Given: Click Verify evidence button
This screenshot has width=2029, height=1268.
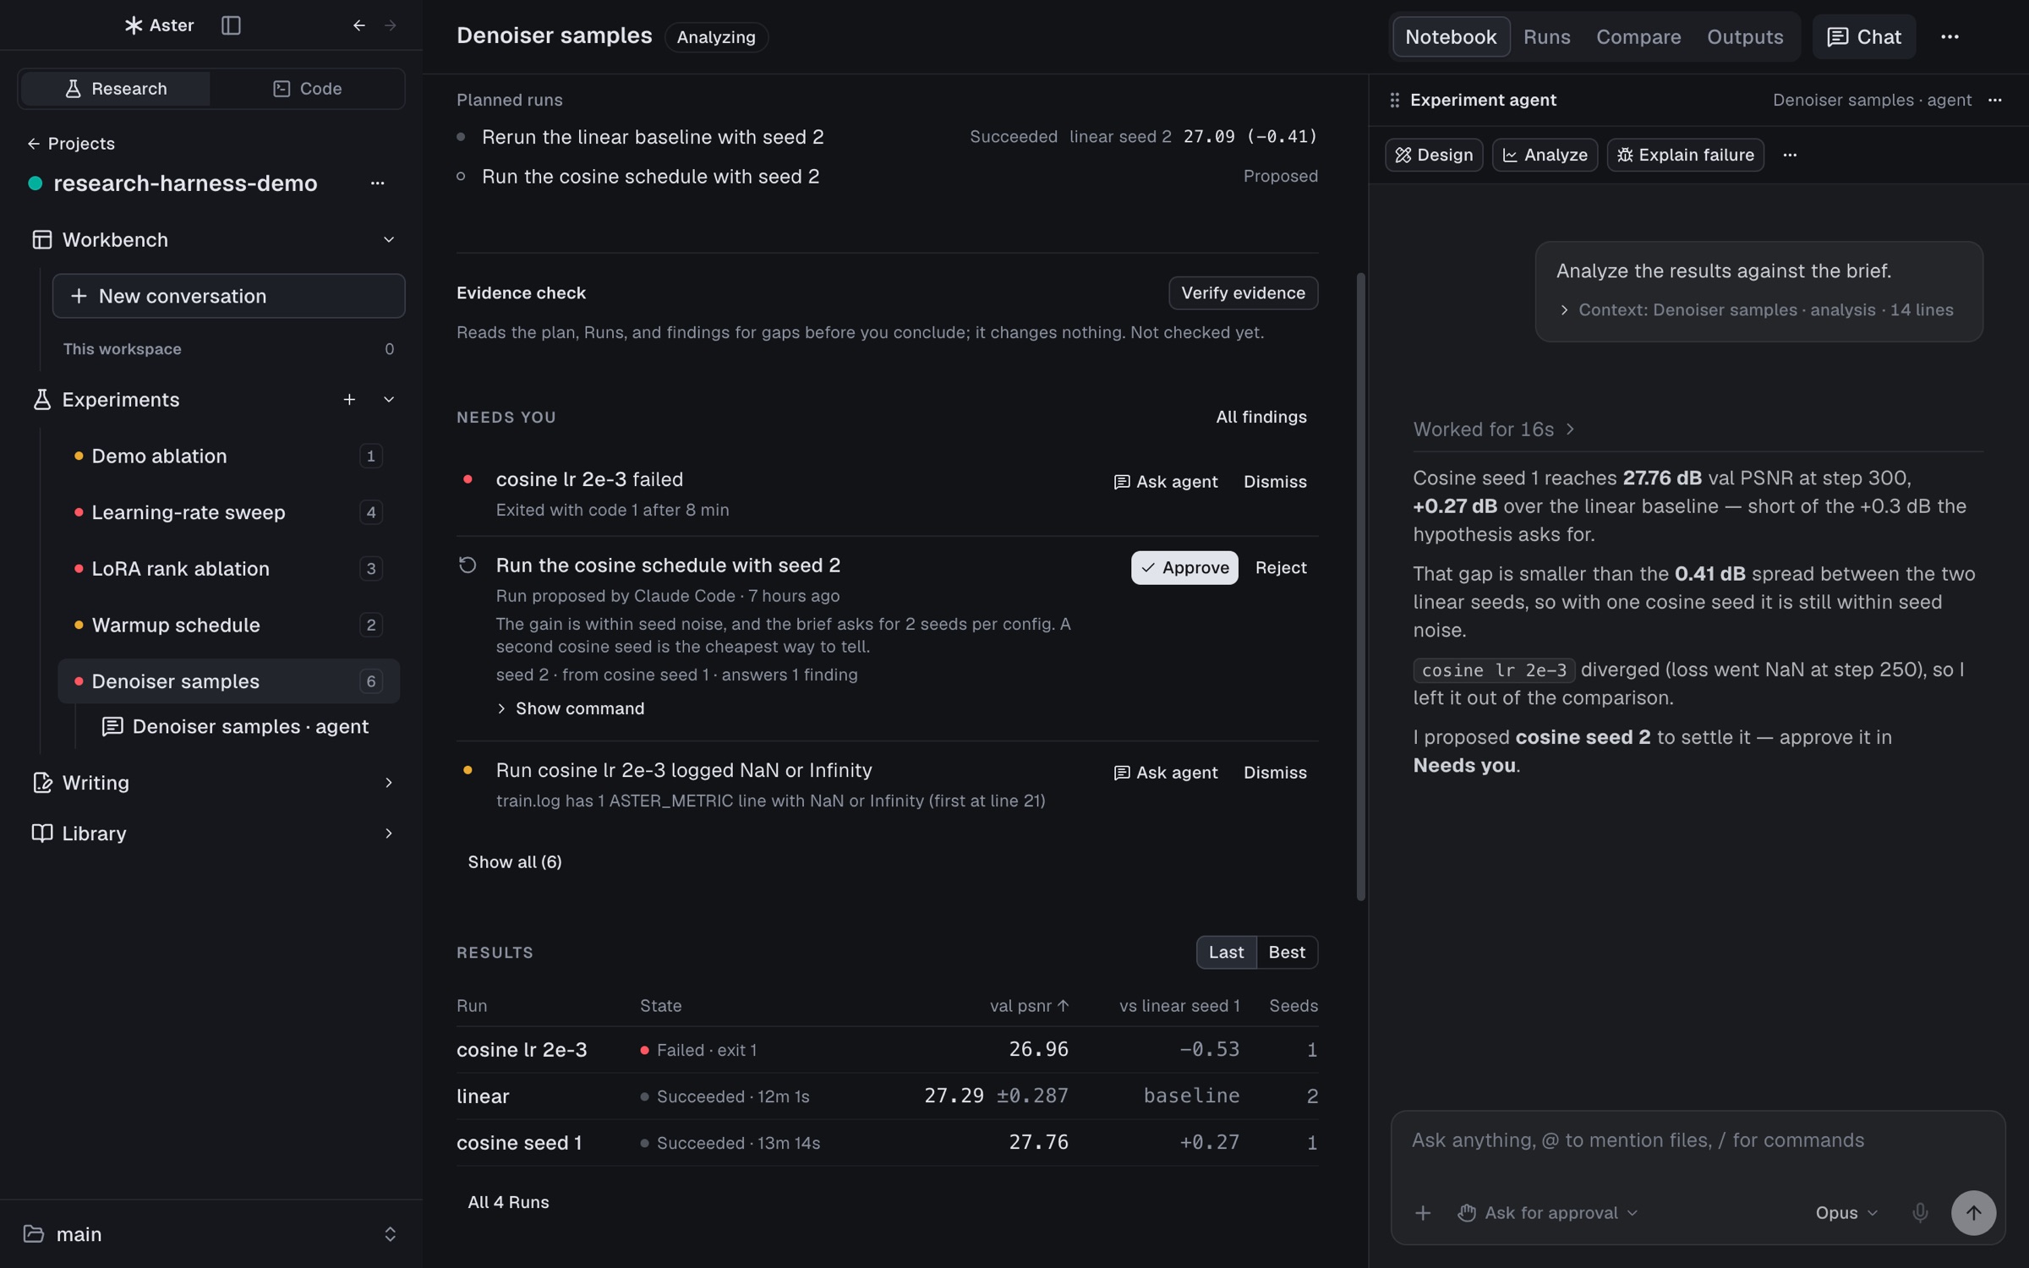Looking at the screenshot, I should click(x=1243, y=293).
